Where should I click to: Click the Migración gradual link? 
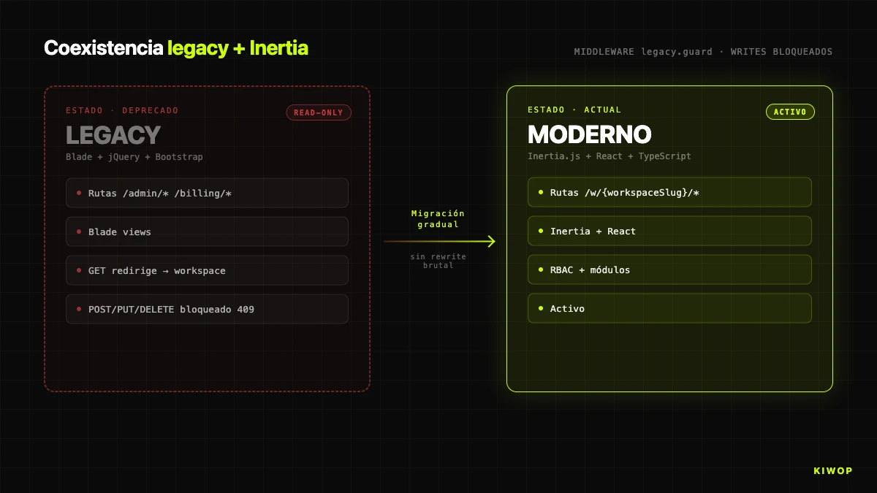pos(438,219)
